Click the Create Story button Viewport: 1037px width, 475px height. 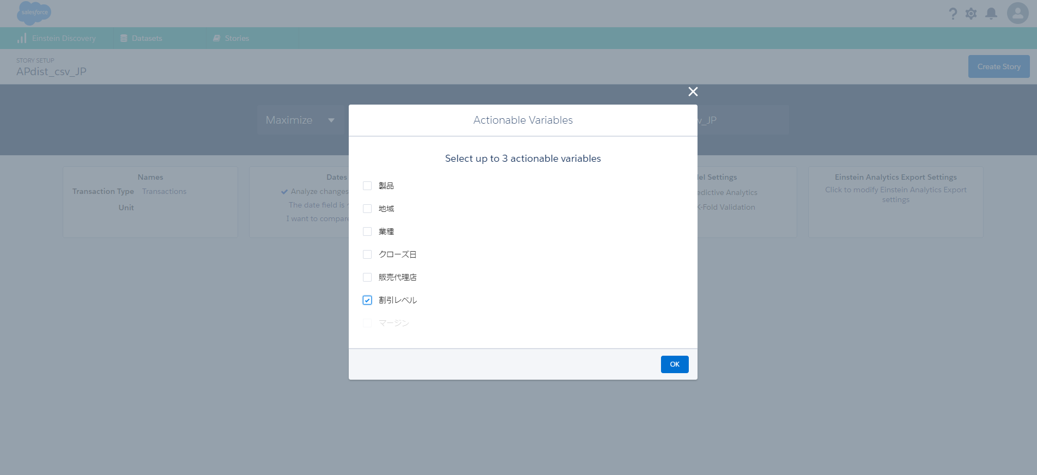click(998, 66)
